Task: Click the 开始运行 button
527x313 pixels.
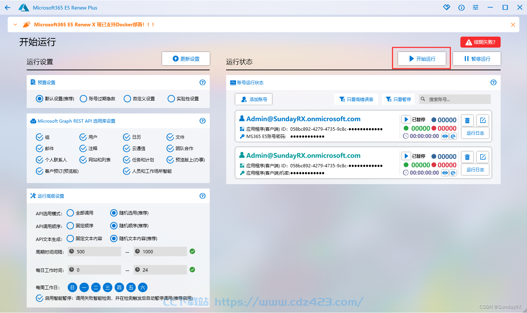Action: coord(422,59)
